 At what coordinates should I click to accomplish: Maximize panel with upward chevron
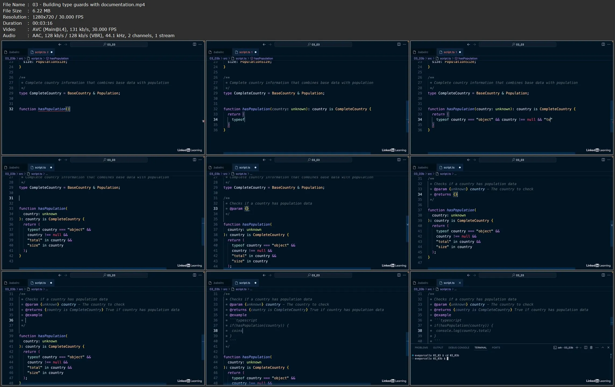pyautogui.click(x=603, y=347)
